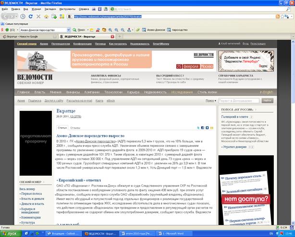Open the Файл menu

(x=5, y=9)
